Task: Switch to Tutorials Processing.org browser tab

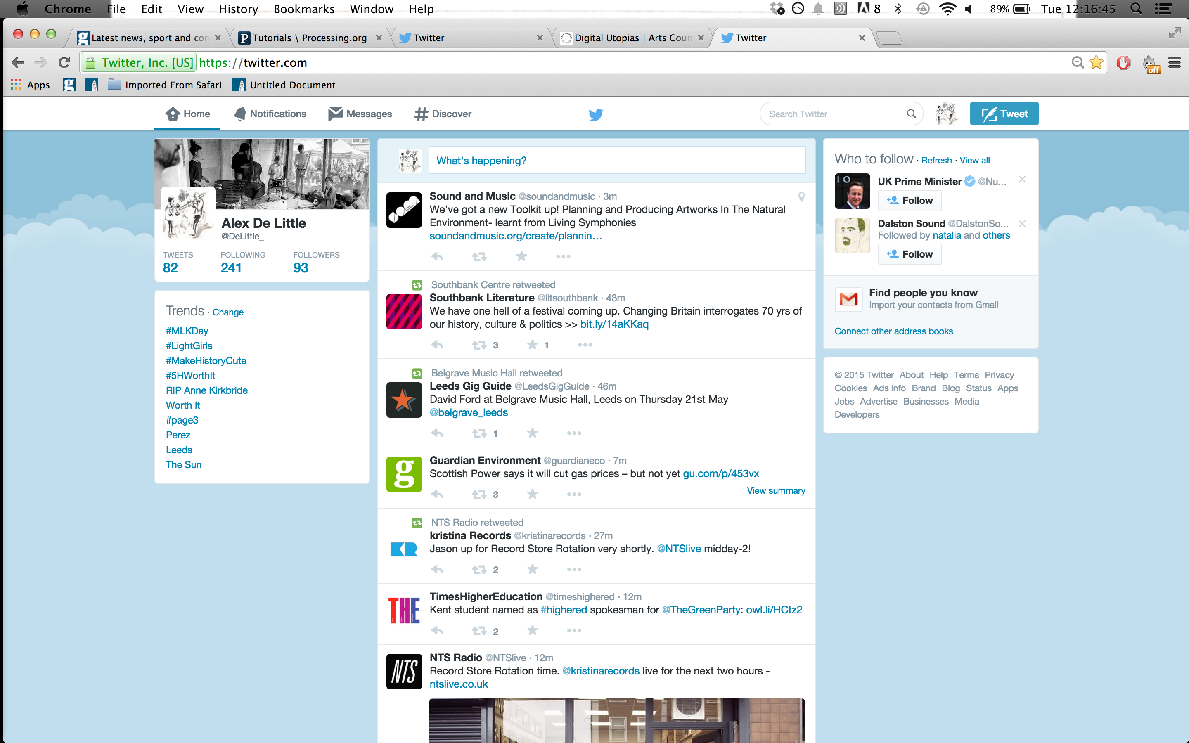Action: pyautogui.click(x=310, y=38)
